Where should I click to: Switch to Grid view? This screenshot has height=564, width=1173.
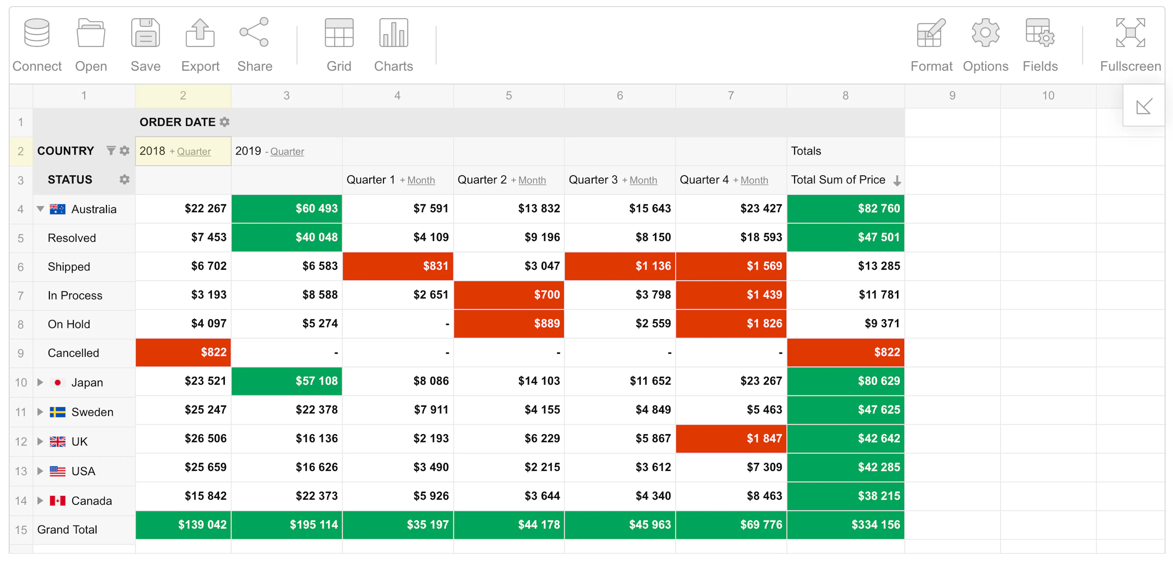339,45
